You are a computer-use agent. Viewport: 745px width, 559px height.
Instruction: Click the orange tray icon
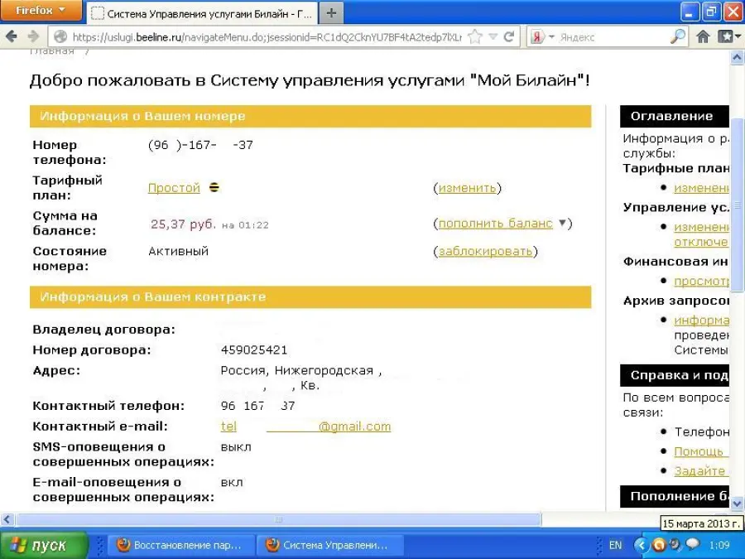click(659, 545)
